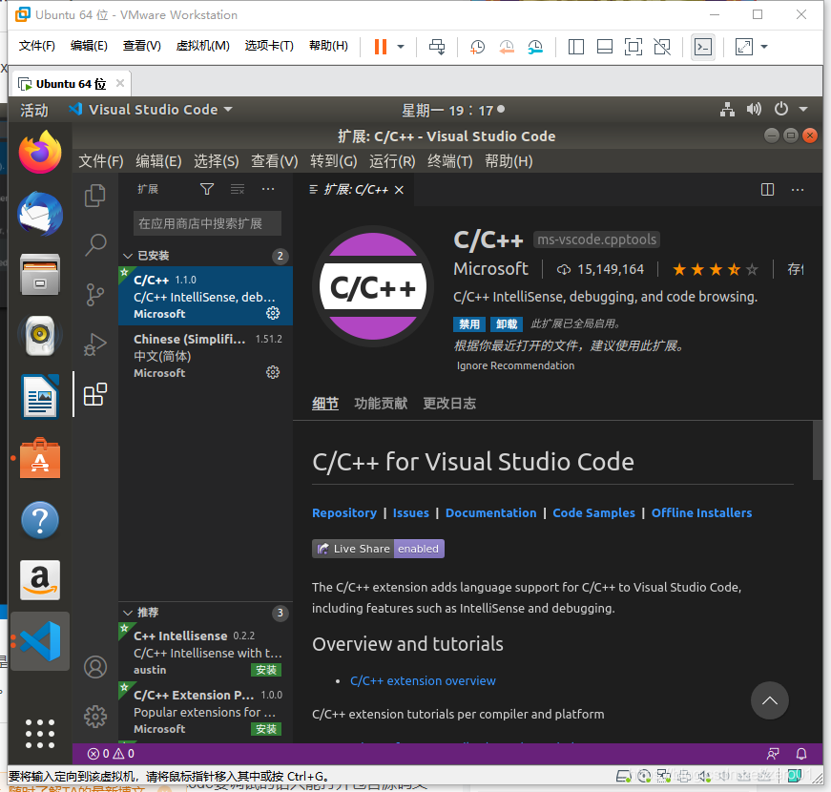The image size is (831, 792).
Task: Open manage gear for C/C++ extension
Action: pyautogui.click(x=273, y=313)
